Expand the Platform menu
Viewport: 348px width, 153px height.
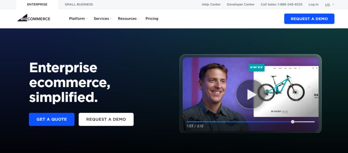(78, 19)
